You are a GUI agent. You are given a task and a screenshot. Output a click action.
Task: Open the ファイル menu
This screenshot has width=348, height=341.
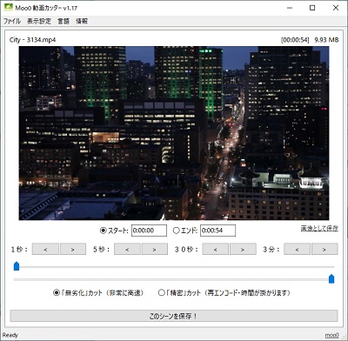pyautogui.click(x=12, y=21)
